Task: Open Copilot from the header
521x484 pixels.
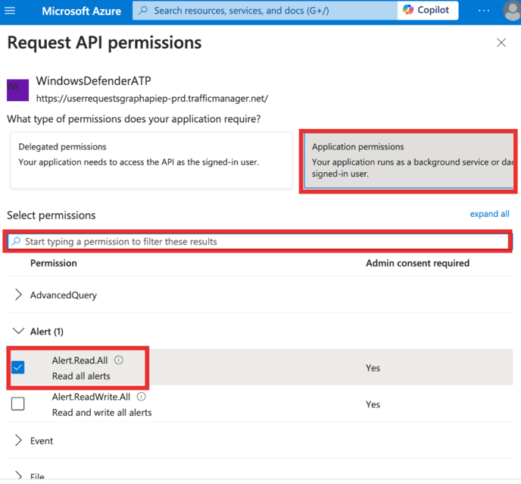Action: pyautogui.click(x=428, y=11)
